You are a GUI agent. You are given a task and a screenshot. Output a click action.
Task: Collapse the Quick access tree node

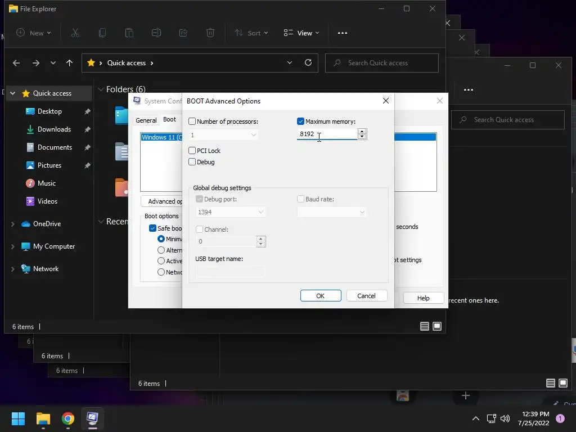[x=12, y=93]
